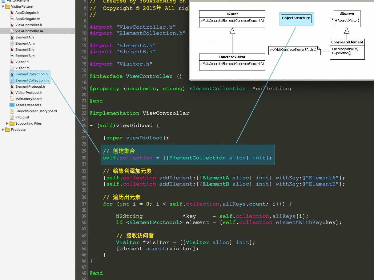Click "Visitor.h" import string
This screenshot has height=280, width=374.
(x=134, y=64)
